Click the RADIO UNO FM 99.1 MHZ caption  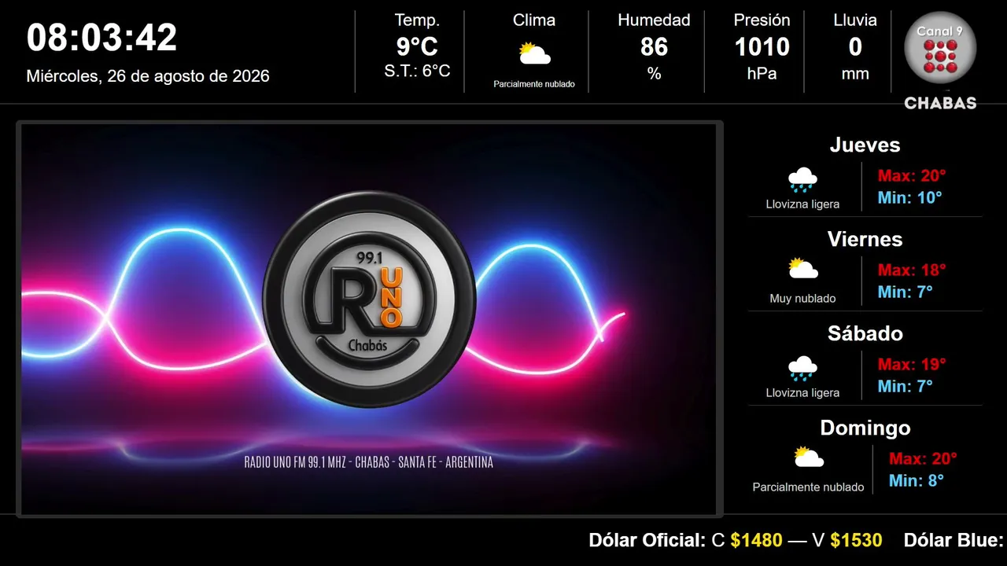point(369,462)
